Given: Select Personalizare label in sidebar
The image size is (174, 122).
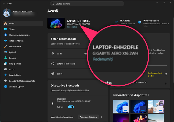Looking at the screenshot, I should (x=15, y=46).
